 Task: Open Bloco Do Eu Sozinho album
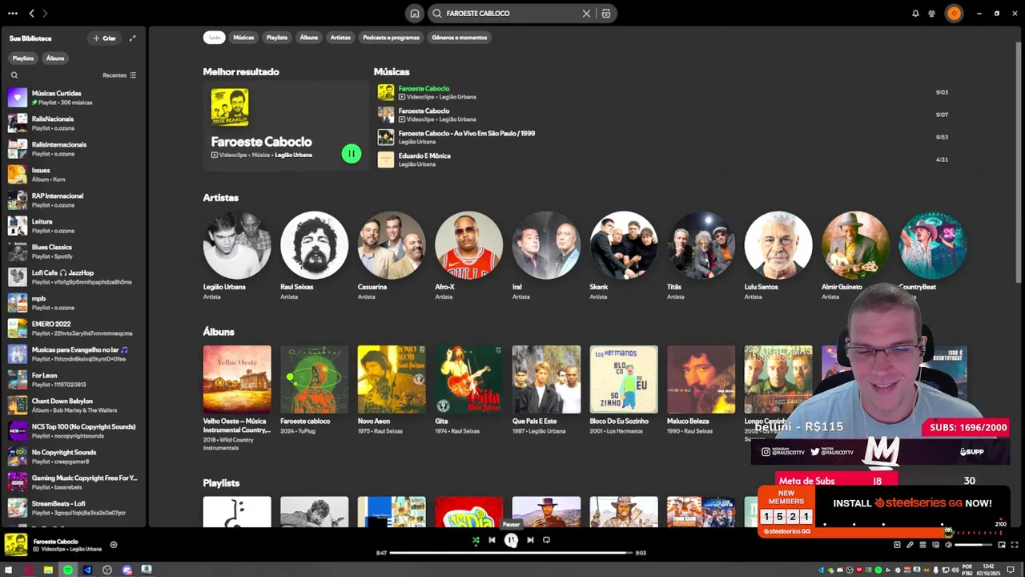coord(623,391)
